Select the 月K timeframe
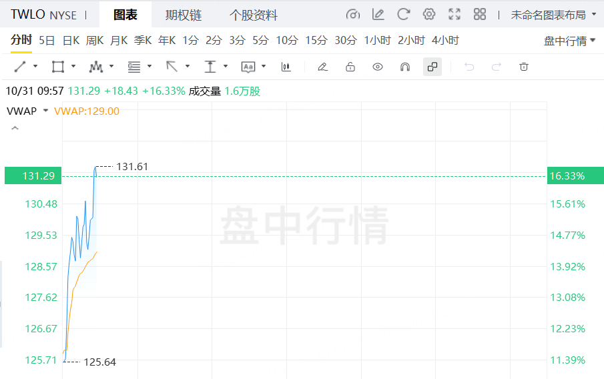604x379 pixels. 119,40
